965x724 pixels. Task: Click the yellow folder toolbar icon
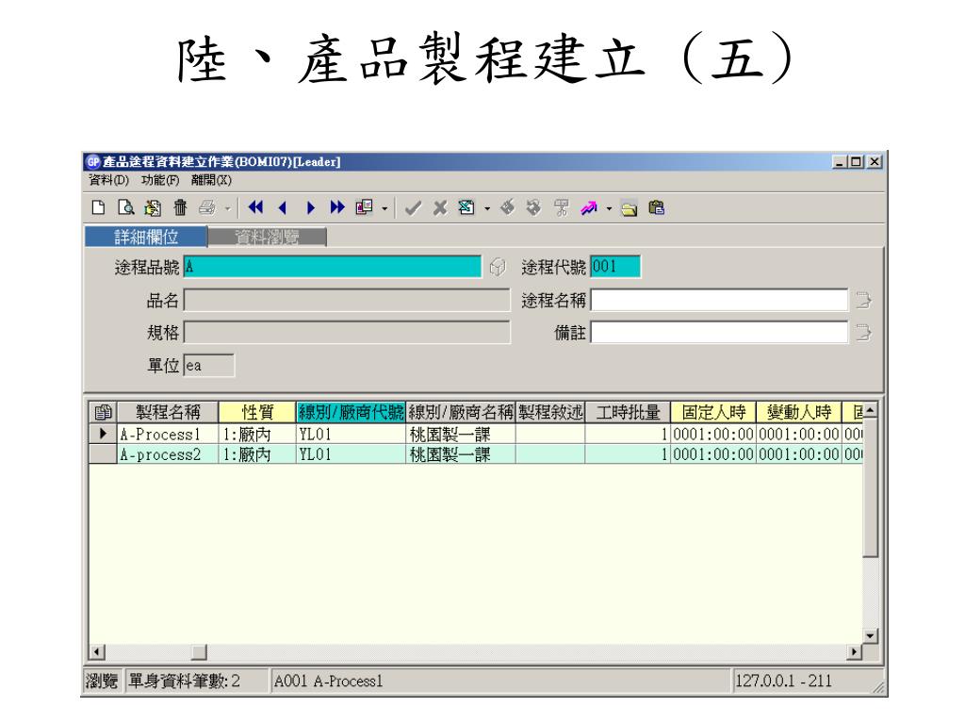pos(629,209)
